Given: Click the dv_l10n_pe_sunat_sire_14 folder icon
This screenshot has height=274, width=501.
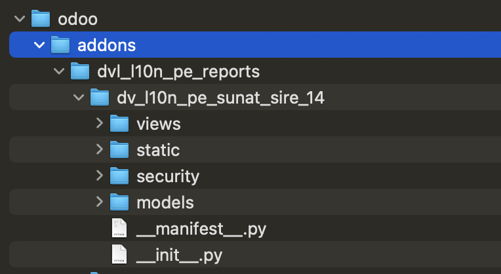Looking at the screenshot, I should tap(100, 97).
